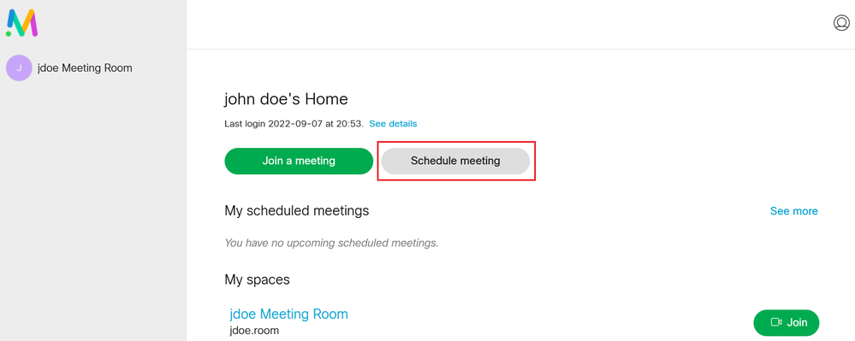Click the words Last login
This screenshot has width=855, height=341.
click(245, 124)
